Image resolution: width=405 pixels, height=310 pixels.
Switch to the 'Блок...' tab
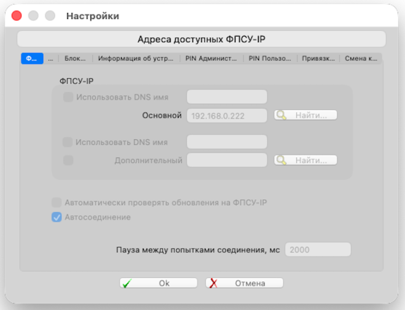point(75,59)
